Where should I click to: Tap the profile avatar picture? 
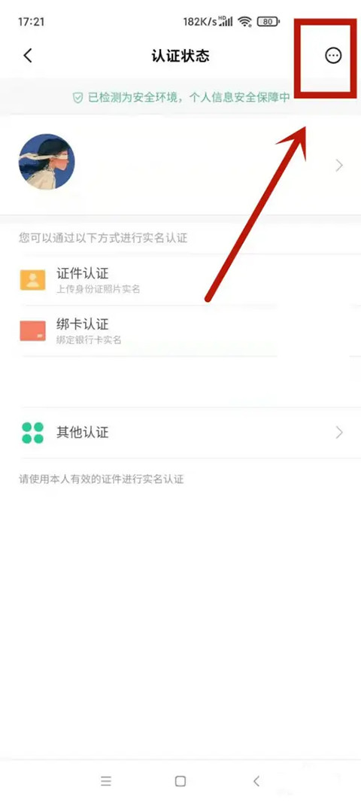tap(47, 162)
